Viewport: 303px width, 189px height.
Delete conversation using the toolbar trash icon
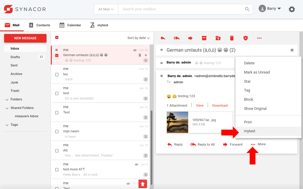232,38
